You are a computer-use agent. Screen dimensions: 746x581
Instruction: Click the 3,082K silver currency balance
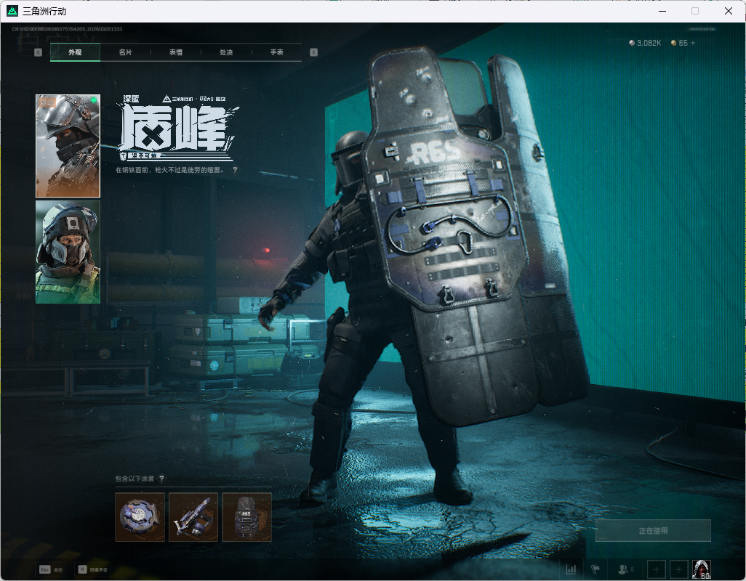(645, 43)
